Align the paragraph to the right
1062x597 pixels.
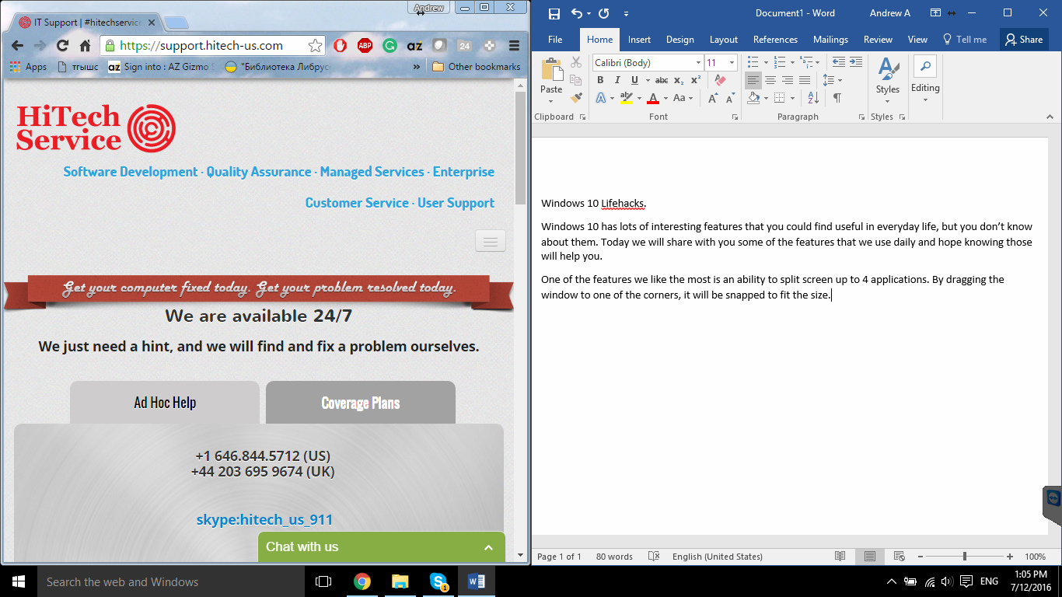(x=787, y=80)
